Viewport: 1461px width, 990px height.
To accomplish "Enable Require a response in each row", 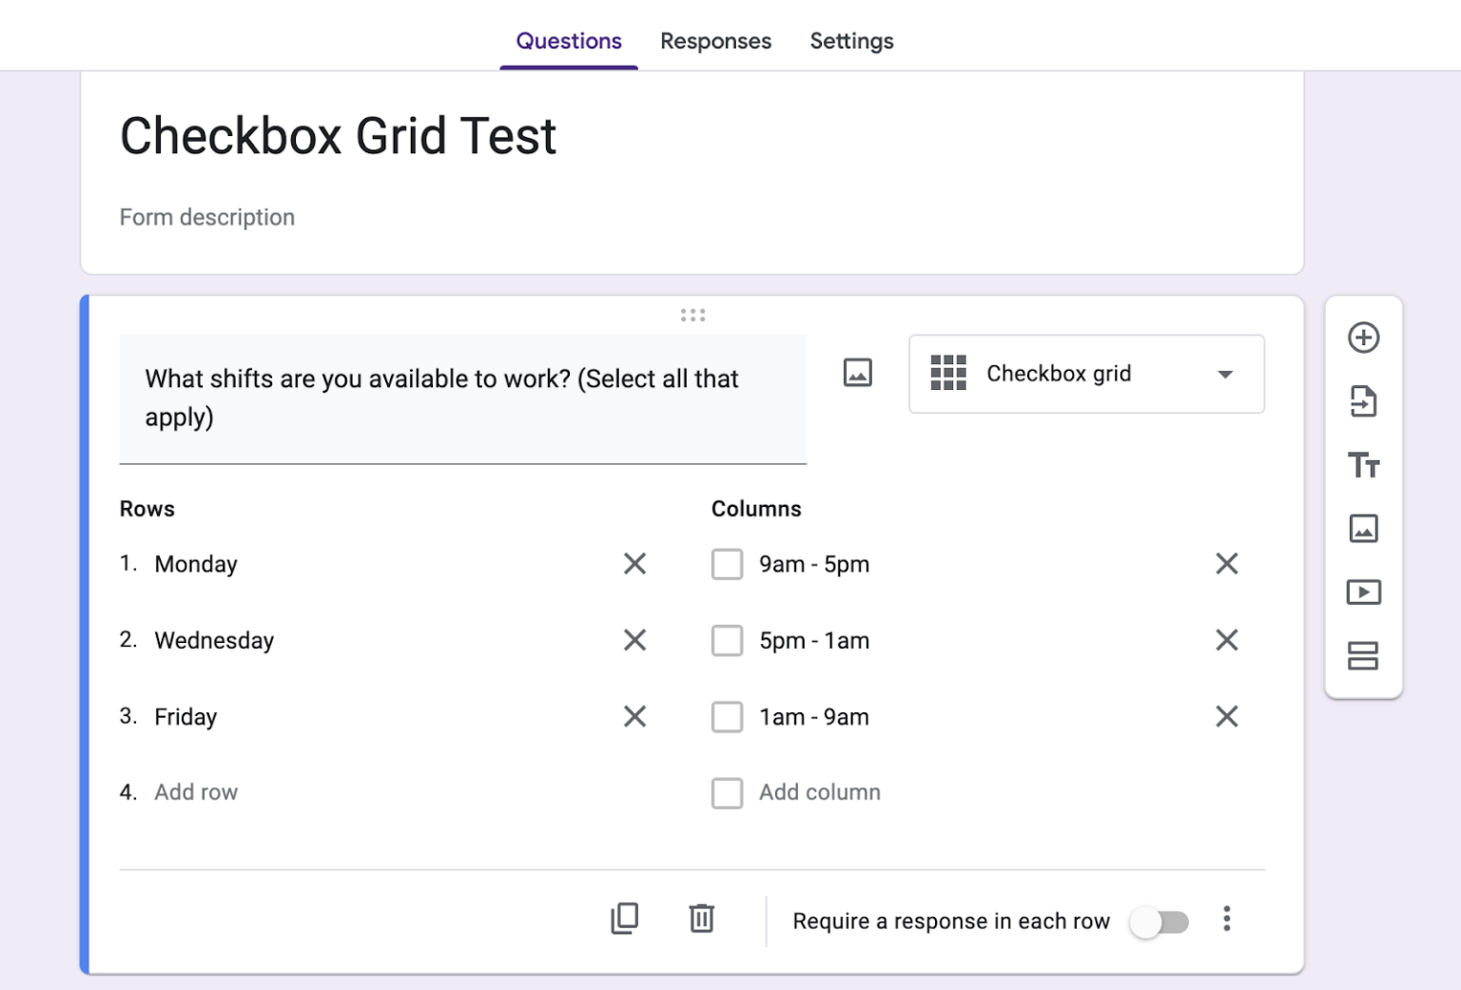I will [x=1160, y=921].
